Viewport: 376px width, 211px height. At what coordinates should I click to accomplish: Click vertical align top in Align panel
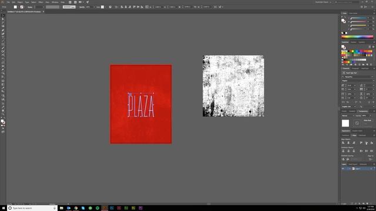click(x=361, y=143)
